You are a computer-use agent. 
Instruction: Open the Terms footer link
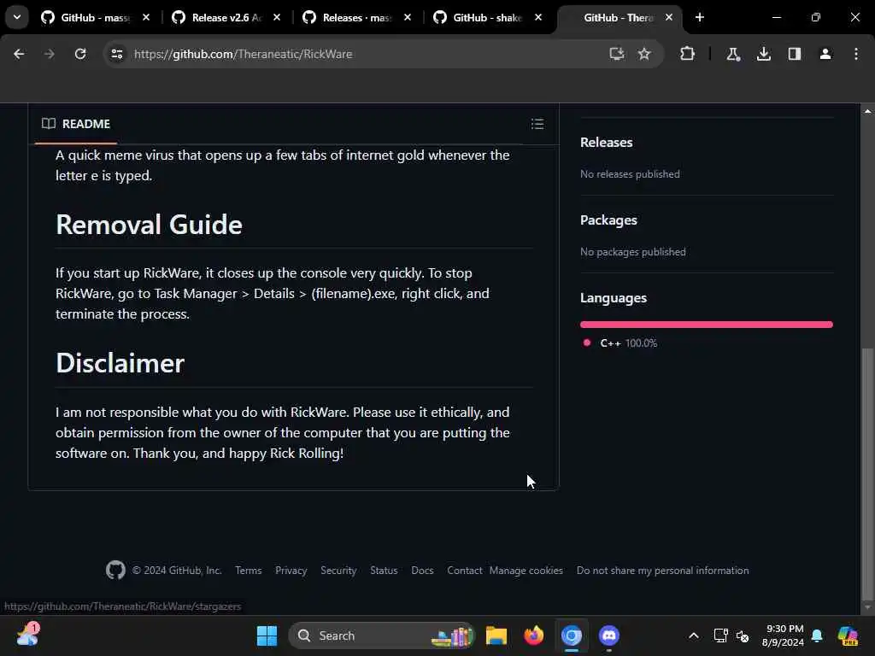coord(249,570)
